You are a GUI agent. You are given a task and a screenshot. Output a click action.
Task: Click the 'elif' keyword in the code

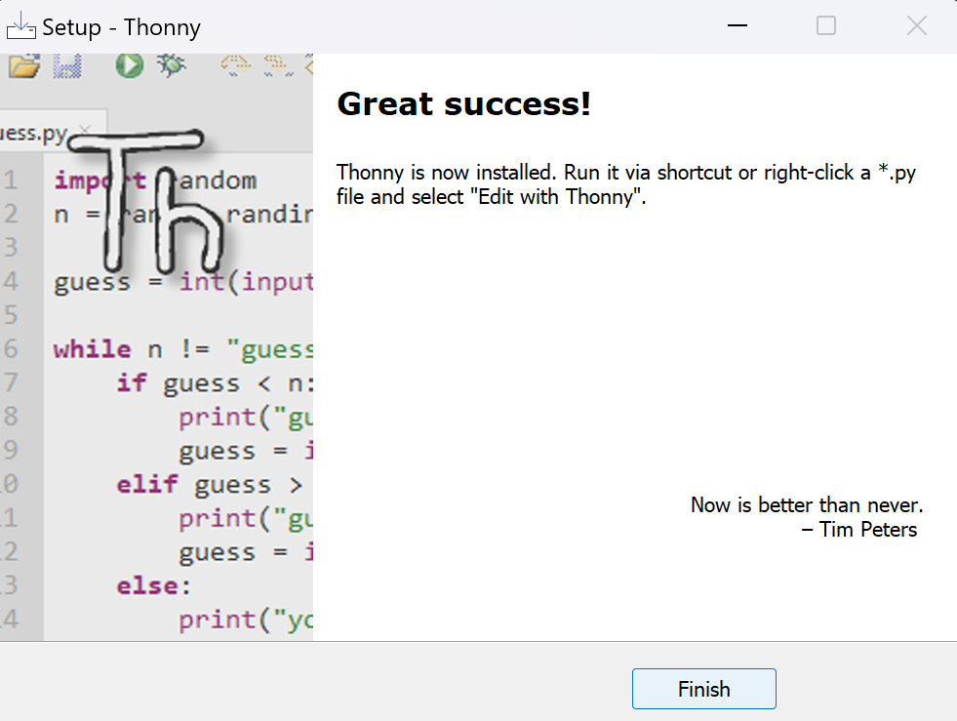[x=146, y=484]
